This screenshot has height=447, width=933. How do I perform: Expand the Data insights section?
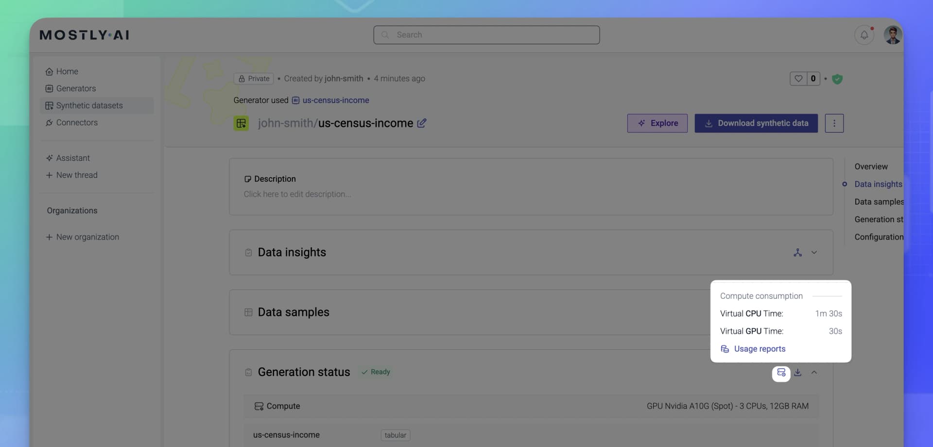[x=814, y=253]
